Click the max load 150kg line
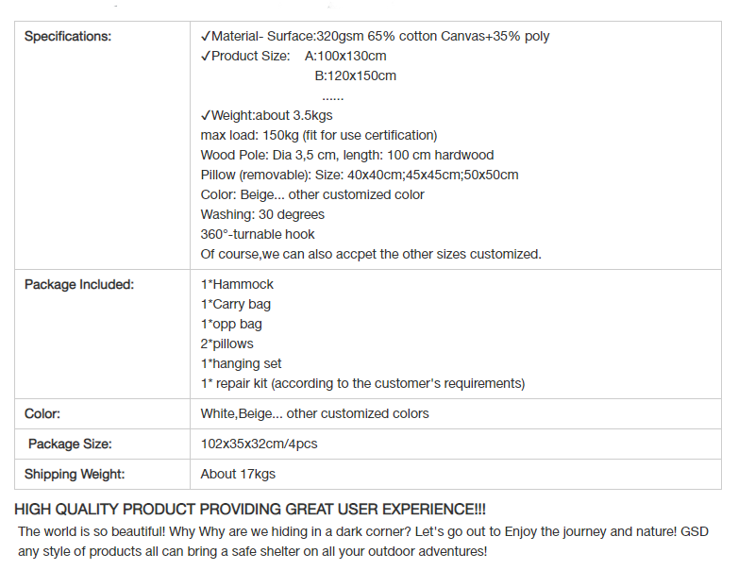 pyautogui.click(x=319, y=135)
